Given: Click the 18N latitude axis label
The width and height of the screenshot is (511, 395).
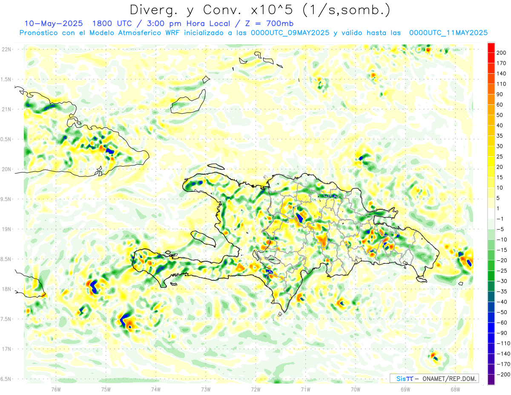Looking at the screenshot, I should coord(6,289).
